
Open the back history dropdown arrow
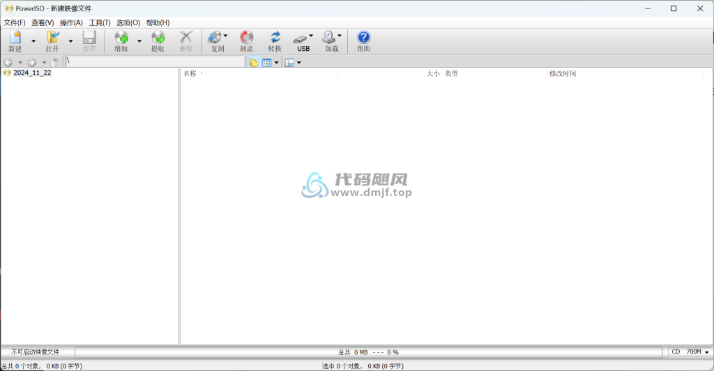pos(20,62)
